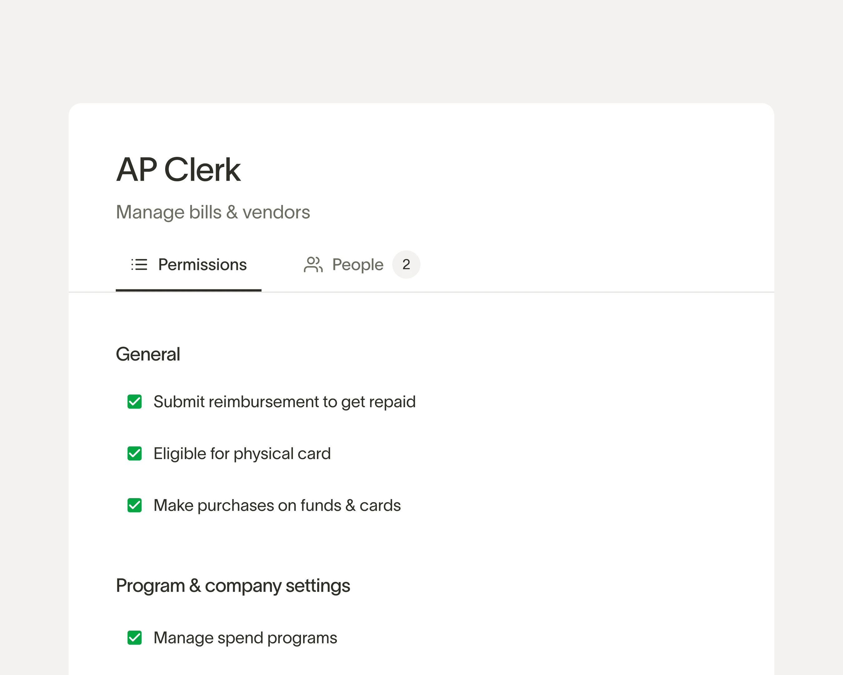Click the member count badge showing 2

tap(406, 264)
